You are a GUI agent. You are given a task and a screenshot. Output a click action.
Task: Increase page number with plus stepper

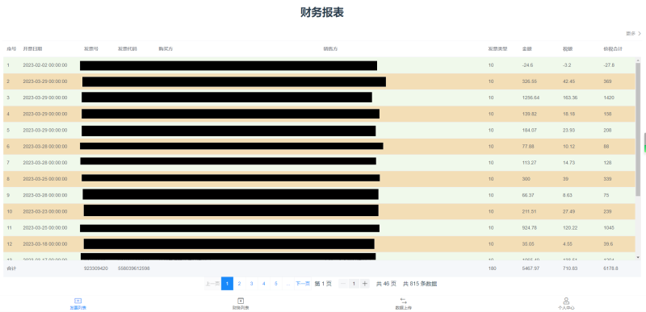365,284
